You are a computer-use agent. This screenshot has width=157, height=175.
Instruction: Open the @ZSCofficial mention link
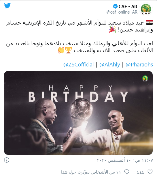pos(78,65)
